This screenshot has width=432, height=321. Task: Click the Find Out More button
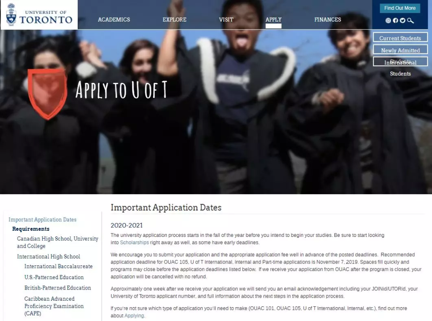[400, 8]
